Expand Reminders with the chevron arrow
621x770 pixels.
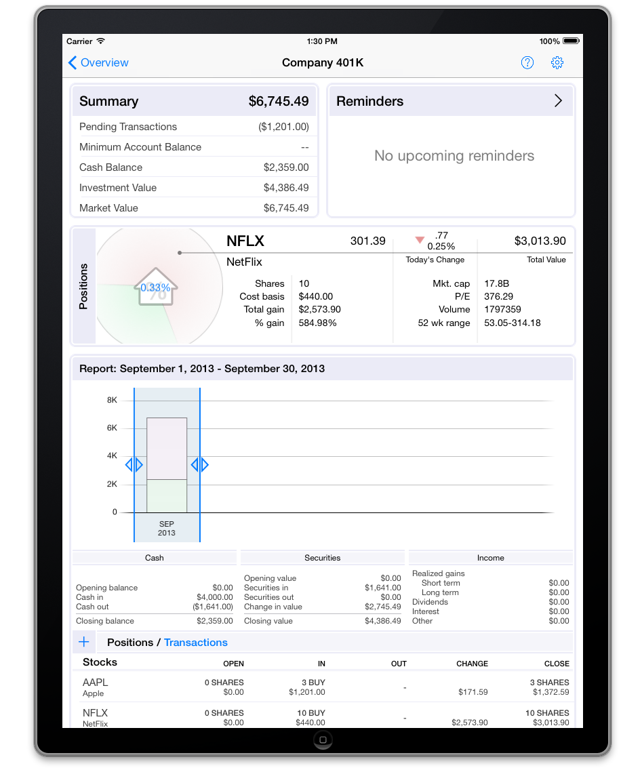coord(558,101)
